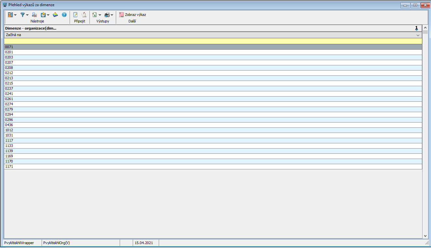This screenshot has width=431, height=248.
Task: Open the dropdown arrow beside the filter icon
Action: tap(27, 15)
